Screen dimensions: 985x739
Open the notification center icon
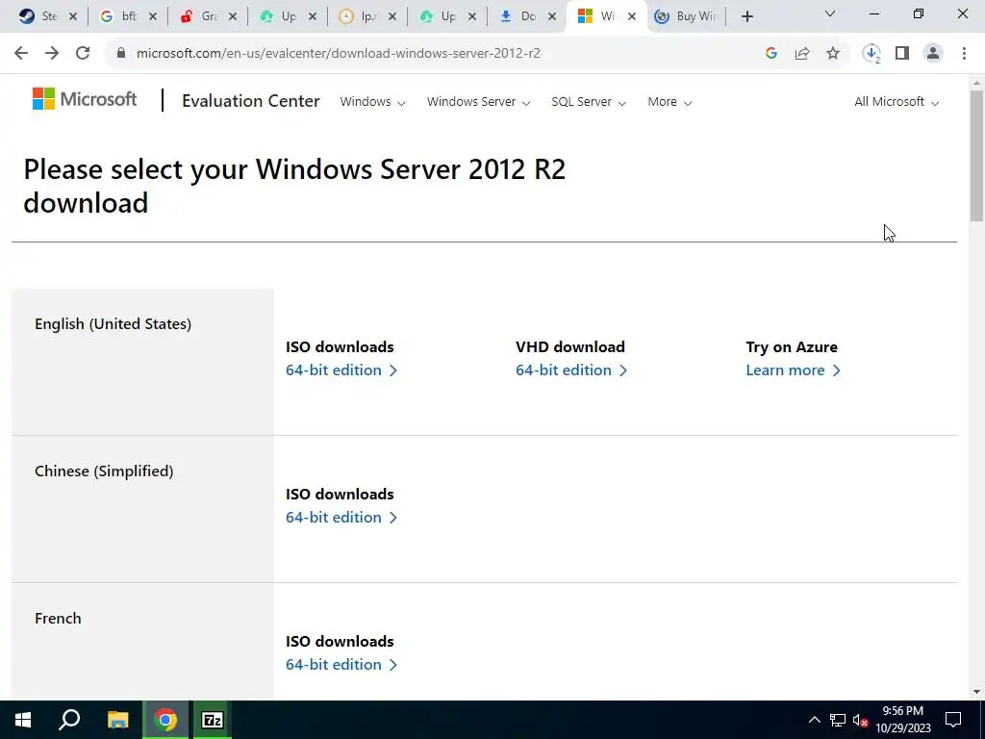(953, 720)
